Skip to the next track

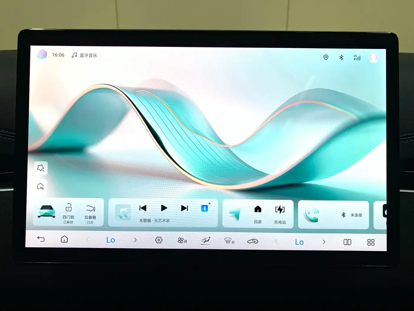(x=185, y=208)
